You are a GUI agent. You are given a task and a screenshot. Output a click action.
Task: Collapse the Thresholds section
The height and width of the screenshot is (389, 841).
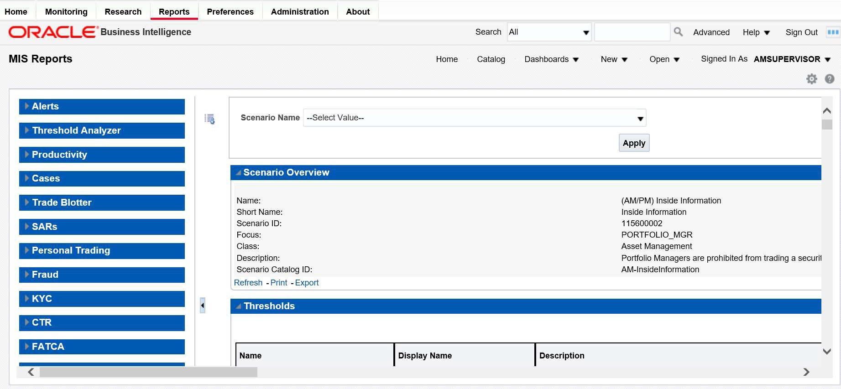coord(238,306)
